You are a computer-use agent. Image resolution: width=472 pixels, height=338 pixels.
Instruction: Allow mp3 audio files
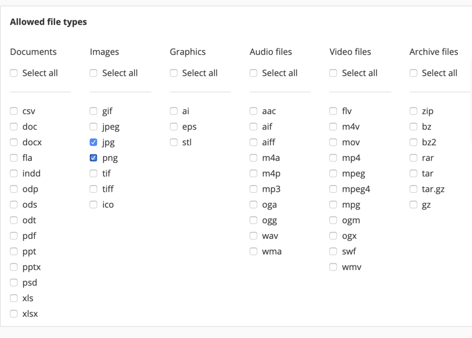(x=253, y=189)
